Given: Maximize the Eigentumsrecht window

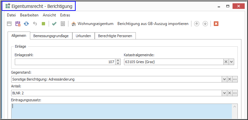Looking at the screenshot, I should [x=228, y=6].
